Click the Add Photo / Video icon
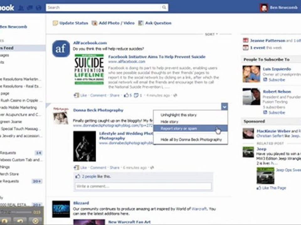 (x=94, y=23)
